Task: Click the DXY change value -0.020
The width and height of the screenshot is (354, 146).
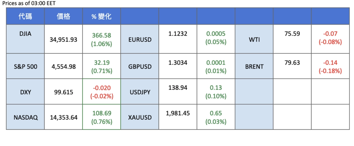Action: 101,88
